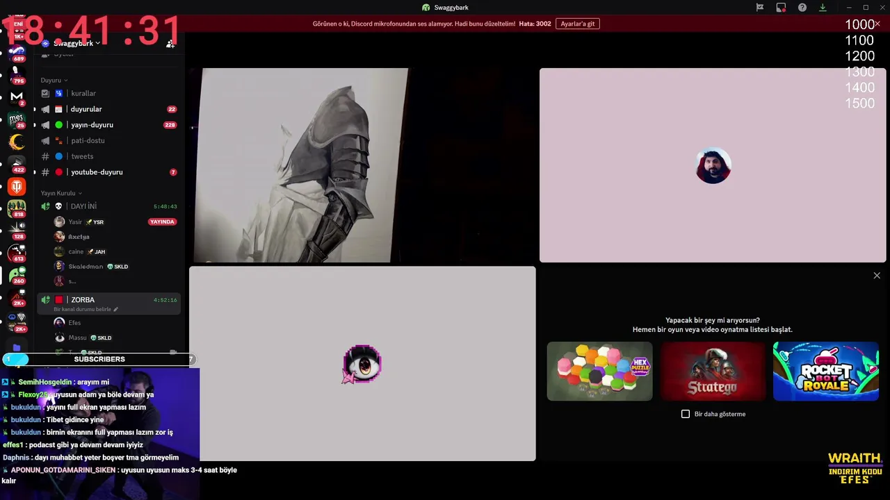Open the server with the 422 badge
Screen dimensions: 890x500
[17, 164]
